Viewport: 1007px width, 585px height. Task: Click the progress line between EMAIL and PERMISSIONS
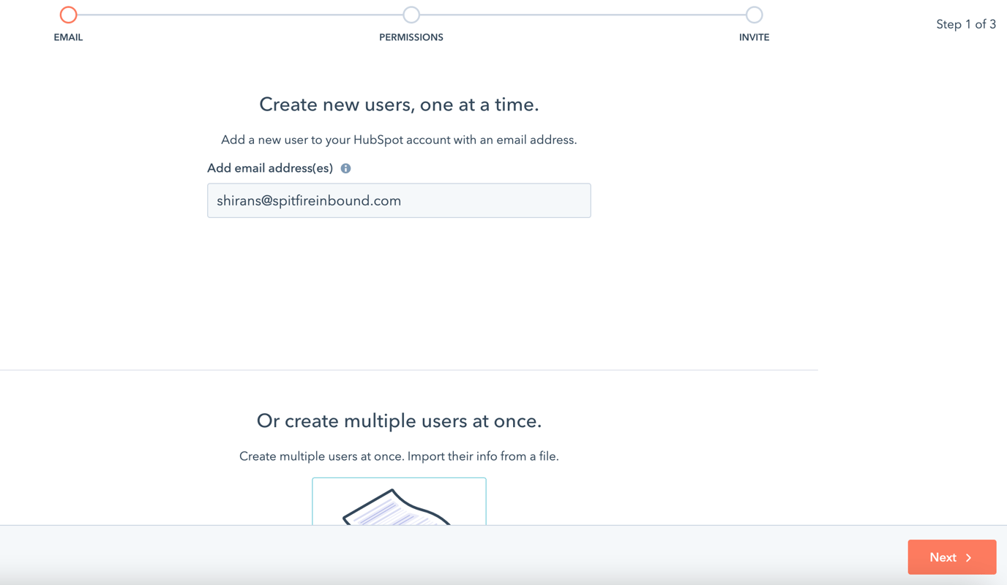239,14
